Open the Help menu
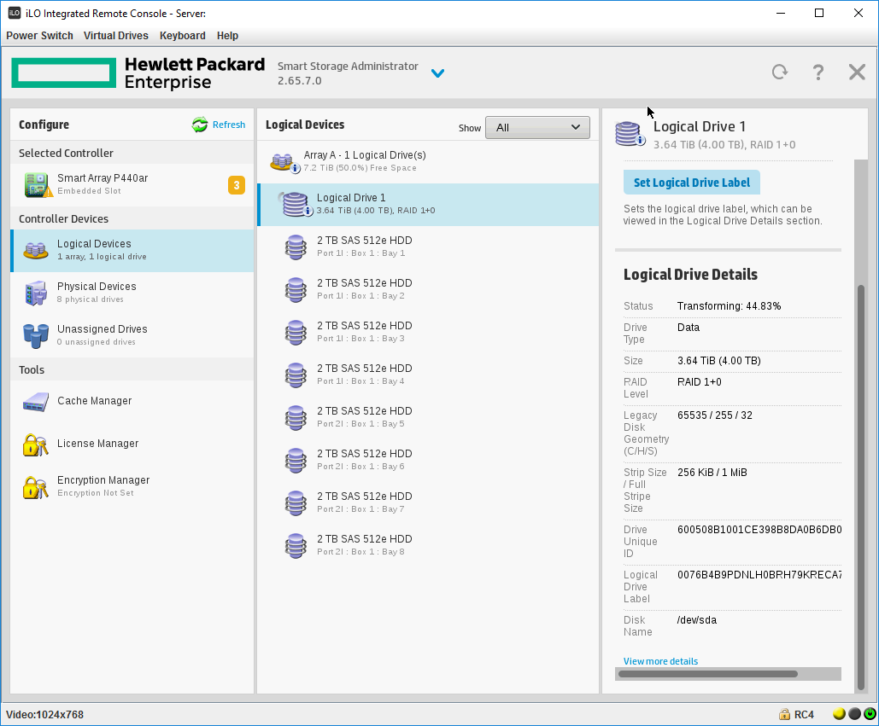The image size is (879, 726). (227, 35)
